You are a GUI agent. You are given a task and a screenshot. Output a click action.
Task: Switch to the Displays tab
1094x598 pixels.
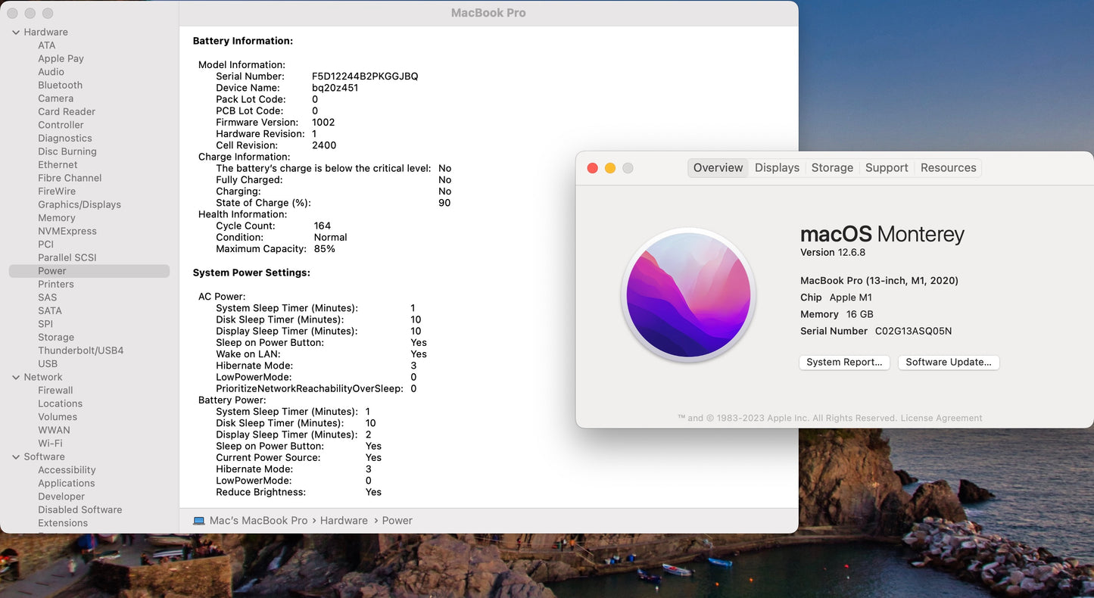777,168
